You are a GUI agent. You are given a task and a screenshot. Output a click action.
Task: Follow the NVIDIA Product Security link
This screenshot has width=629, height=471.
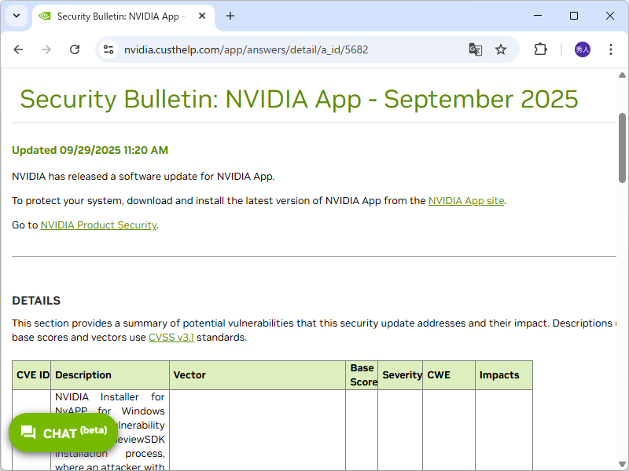[98, 225]
